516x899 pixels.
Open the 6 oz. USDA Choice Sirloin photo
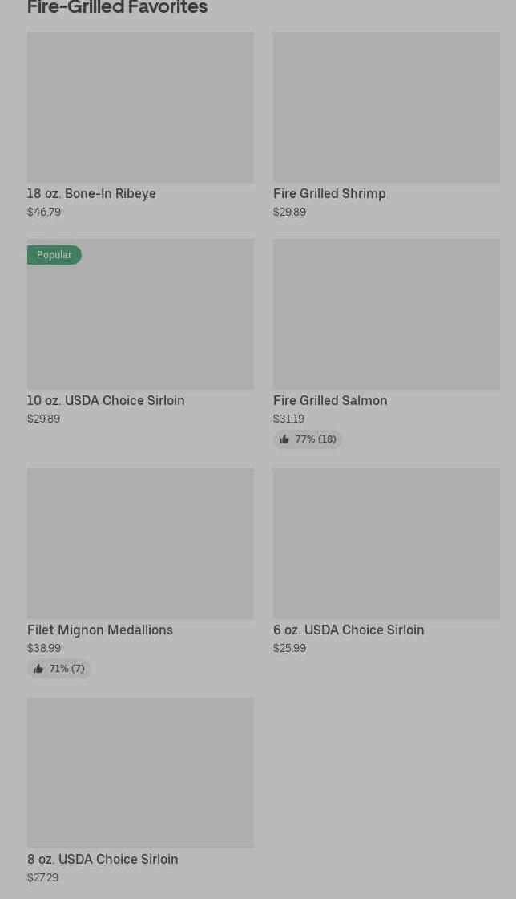(x=386, y=544)
